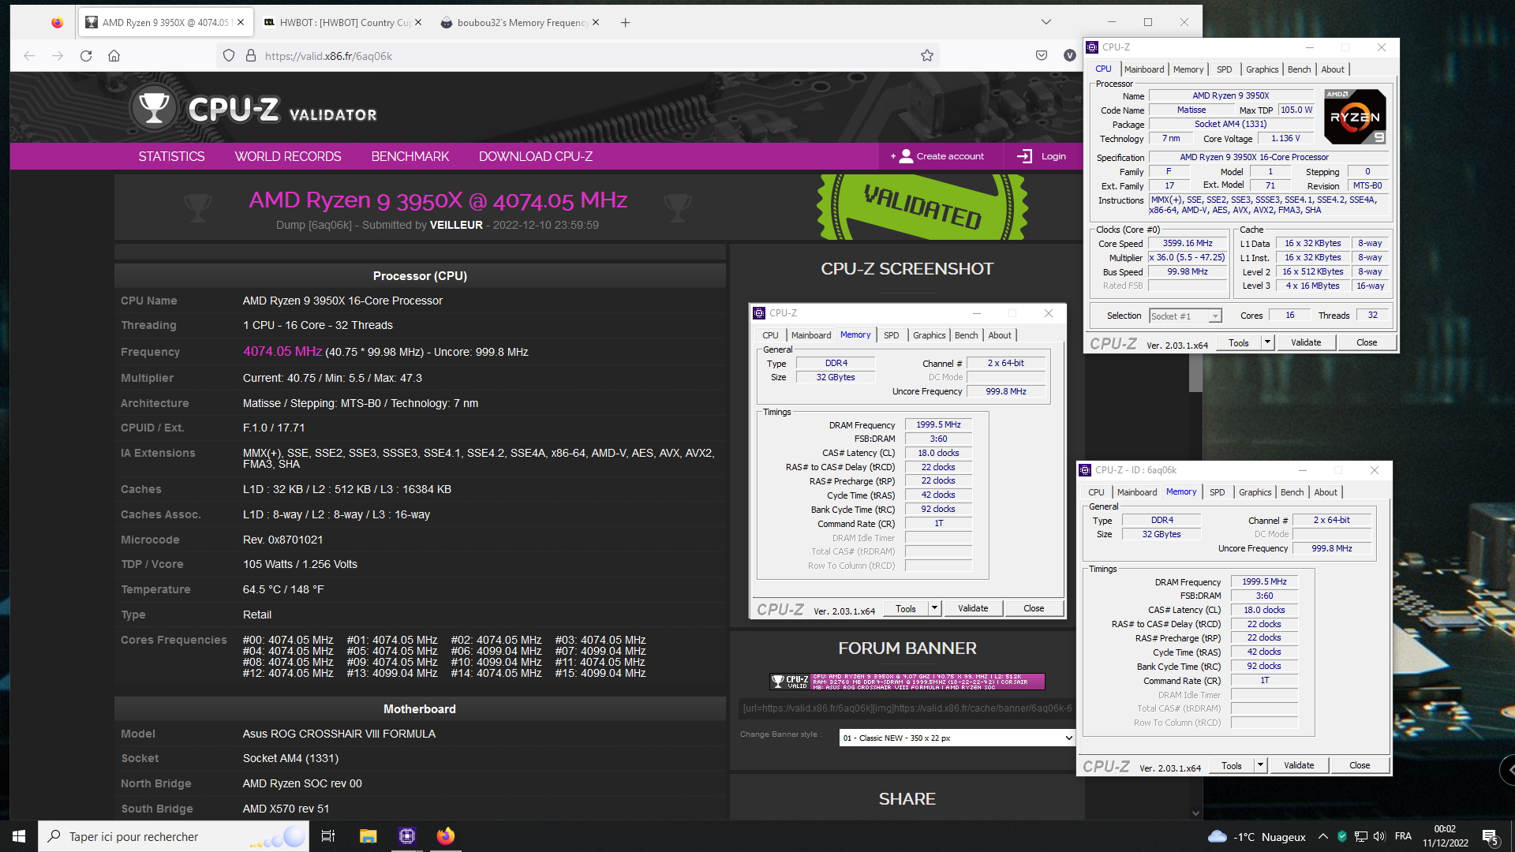
Task: Click the browser address bar URL
Action: click(x=328, y=55)
